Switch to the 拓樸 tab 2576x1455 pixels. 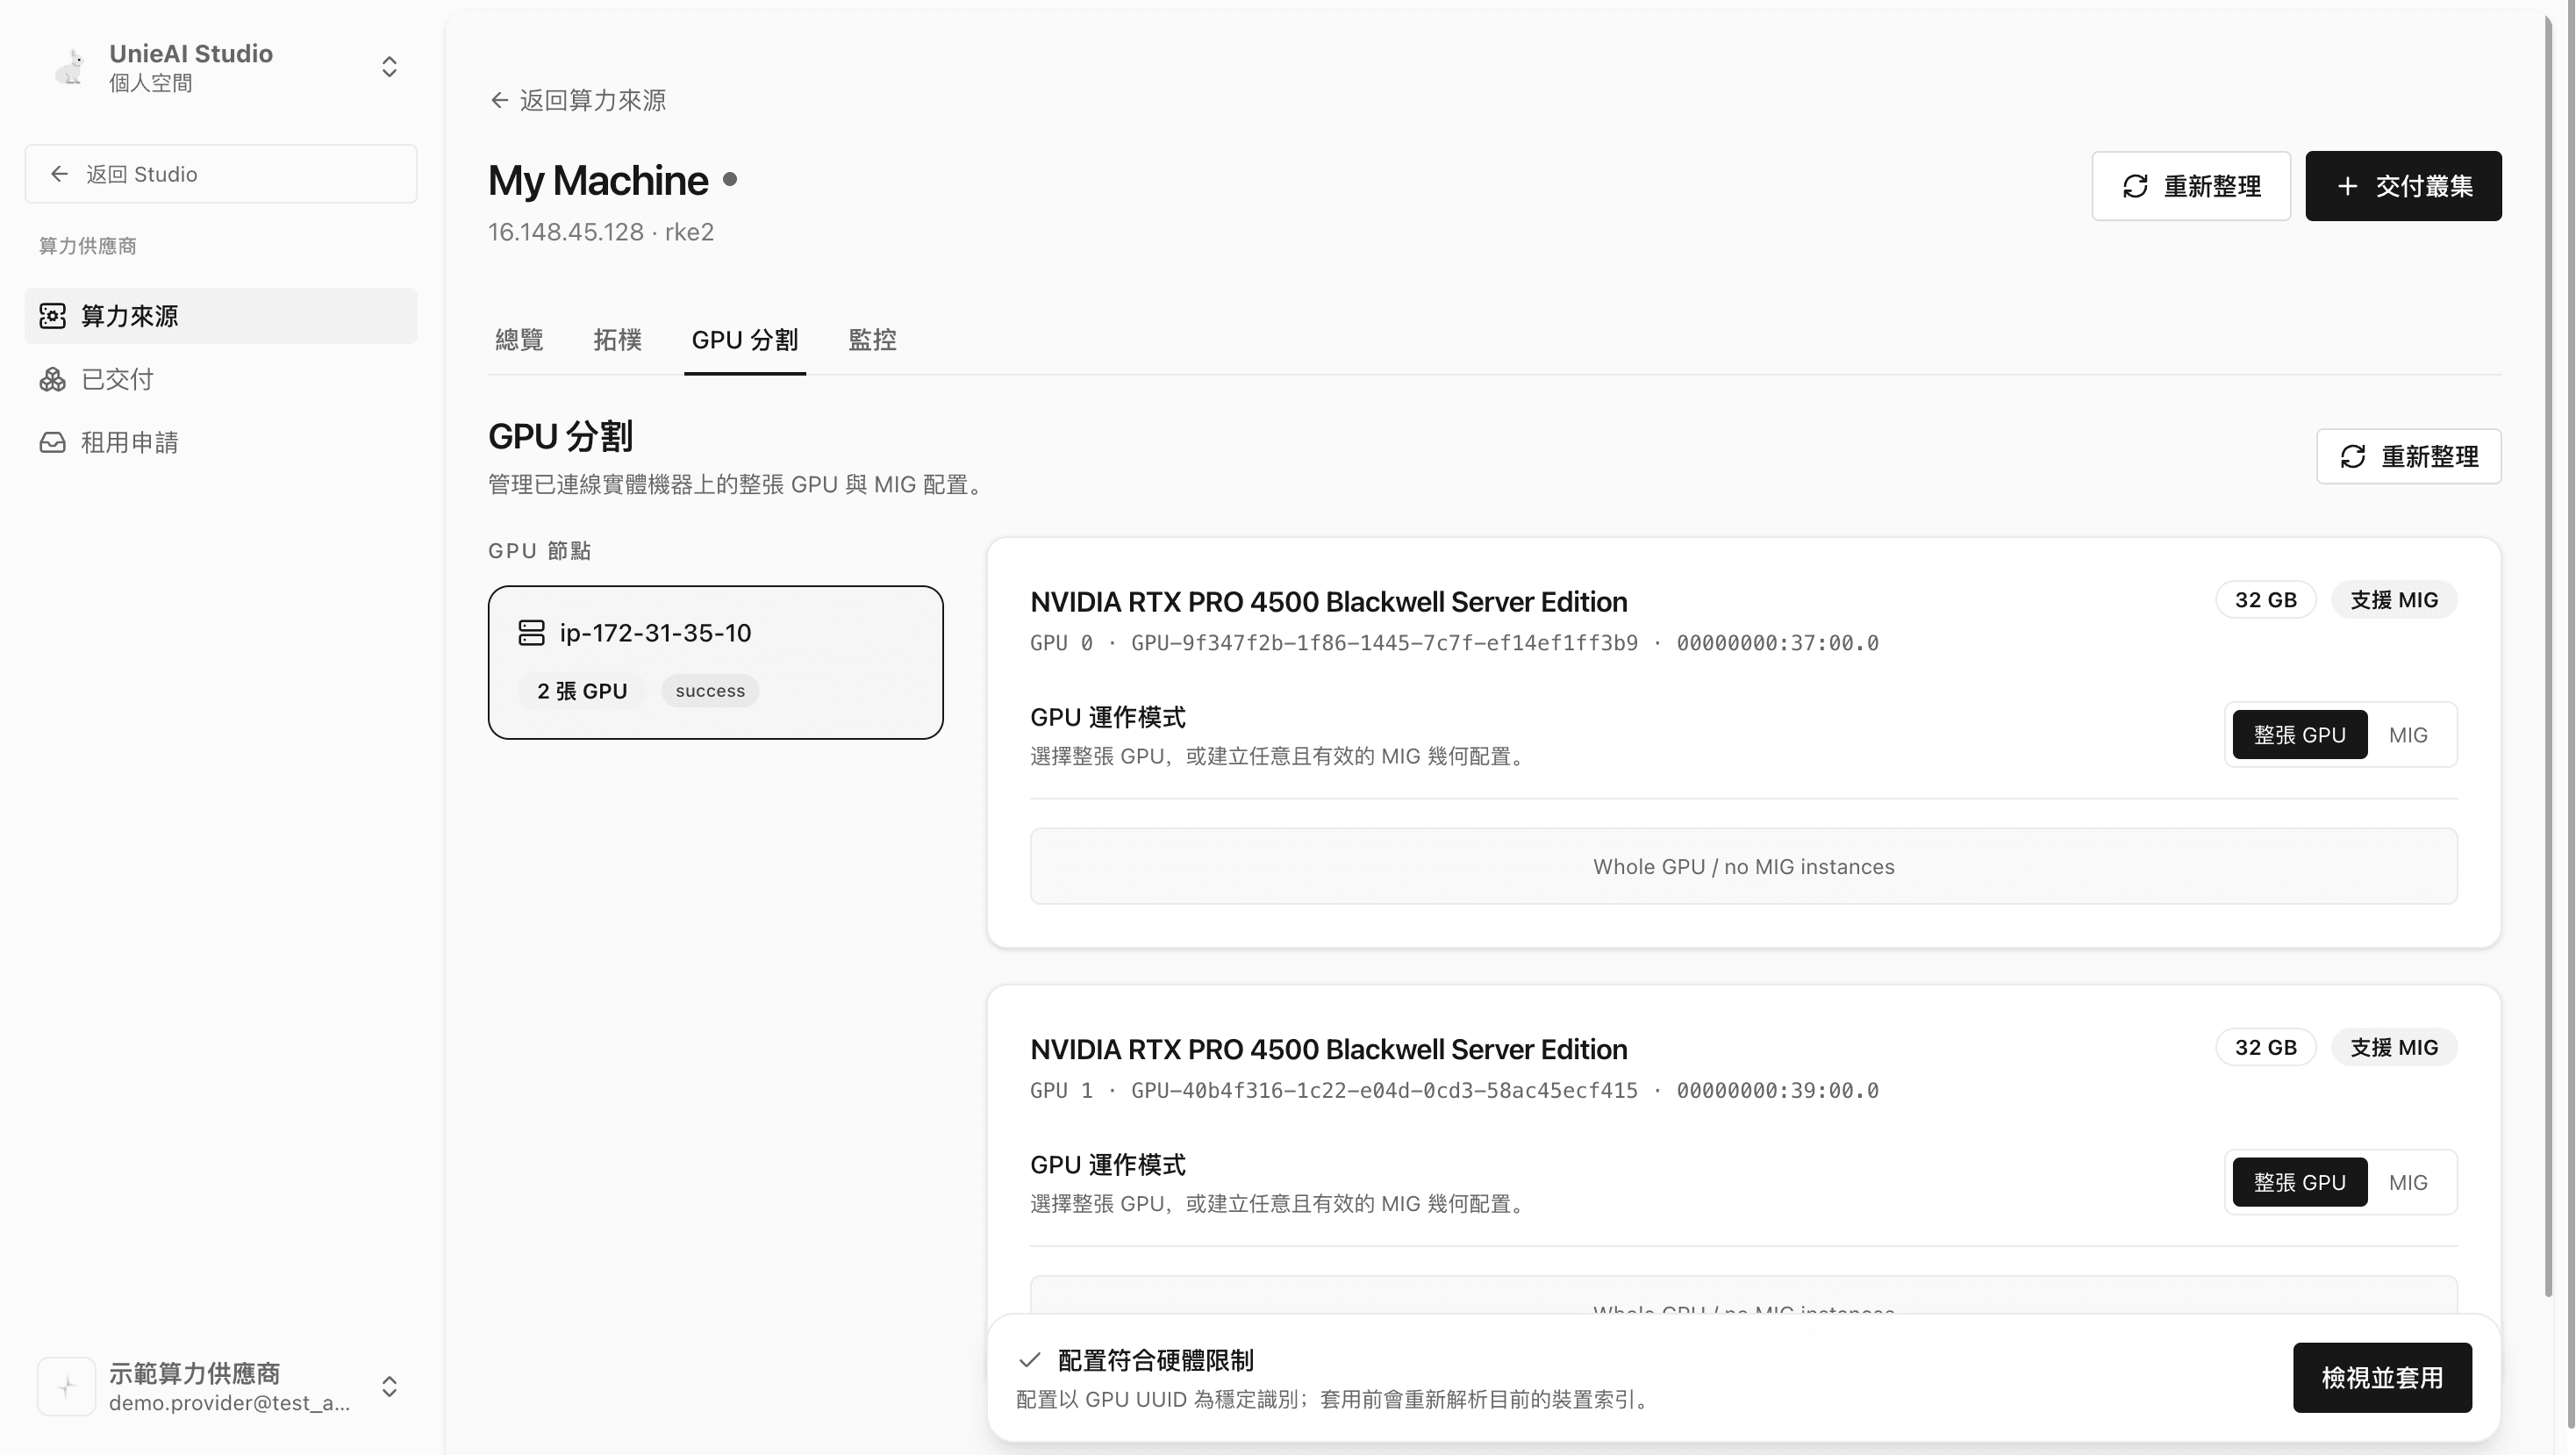coord(616,340)
